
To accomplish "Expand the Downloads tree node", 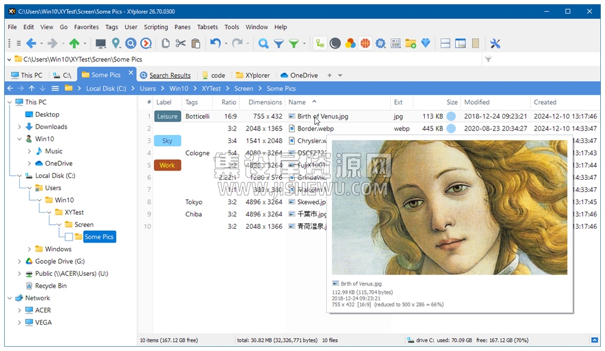I will point(19,127).
